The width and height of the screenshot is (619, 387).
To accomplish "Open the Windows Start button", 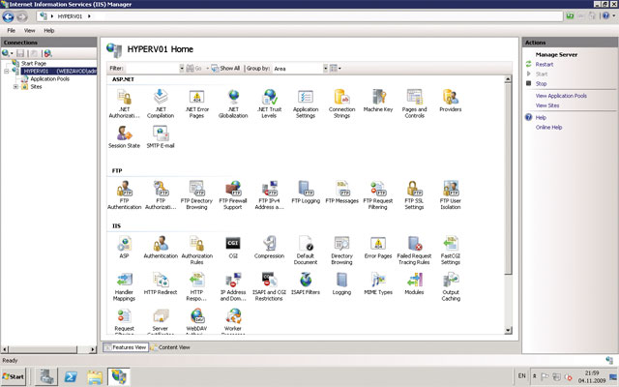I will (x=14, y=376).
